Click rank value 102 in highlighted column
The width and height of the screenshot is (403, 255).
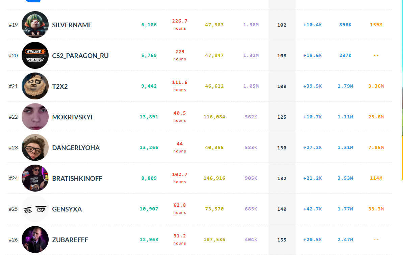pyautogui.click(x=282, y=25)
